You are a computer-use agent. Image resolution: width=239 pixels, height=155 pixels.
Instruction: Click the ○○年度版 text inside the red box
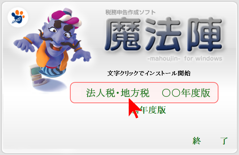pos(186,93)
